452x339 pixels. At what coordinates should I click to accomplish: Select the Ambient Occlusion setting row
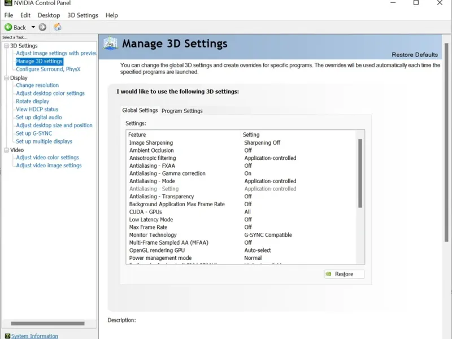(151, 150)
